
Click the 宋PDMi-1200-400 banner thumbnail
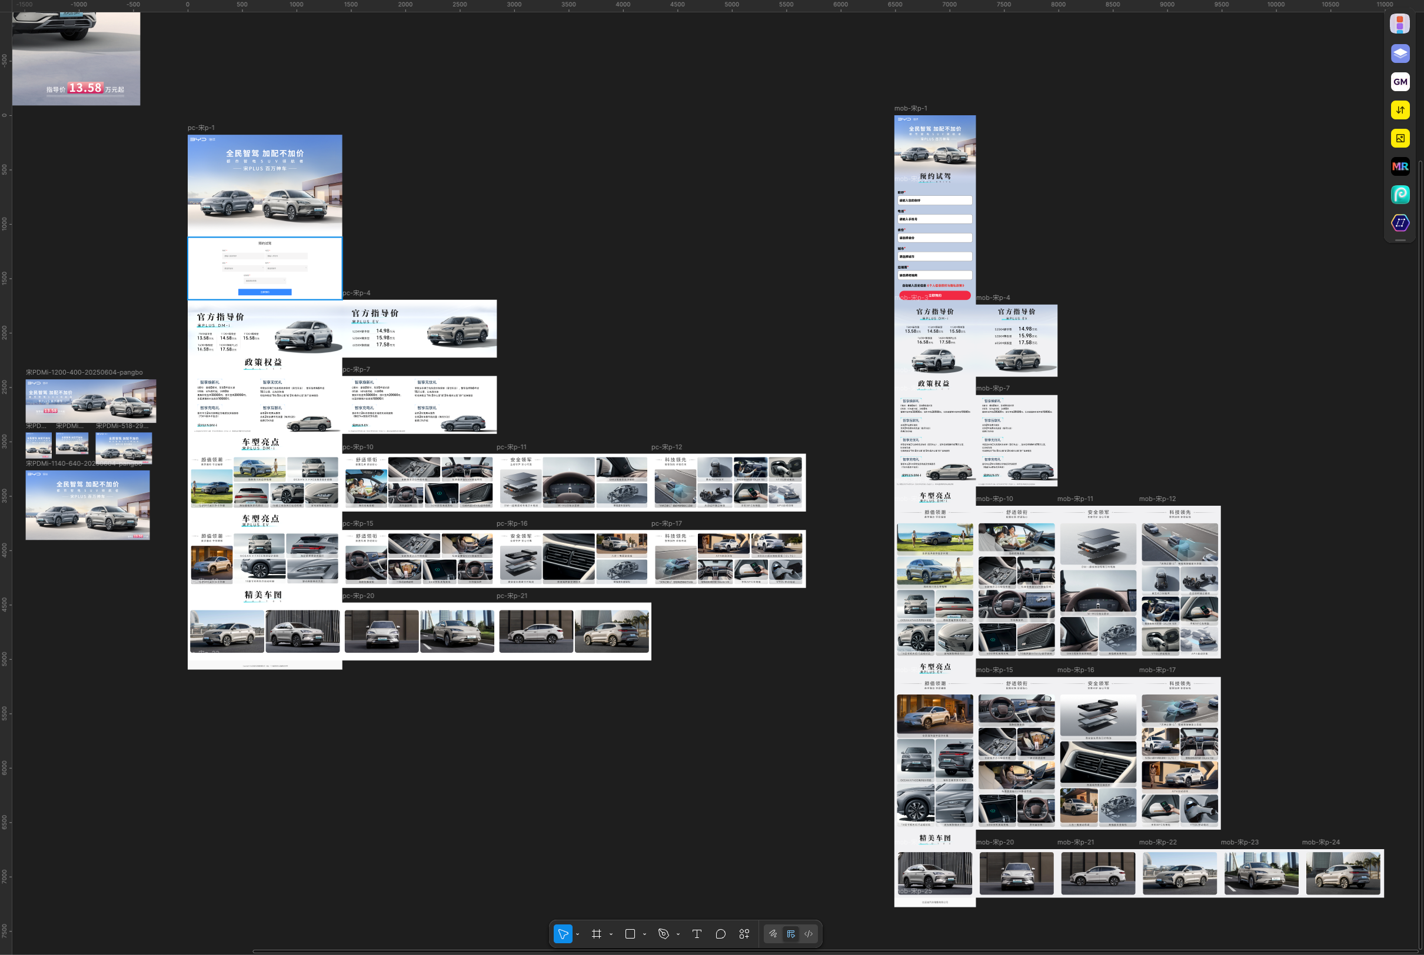91,401
